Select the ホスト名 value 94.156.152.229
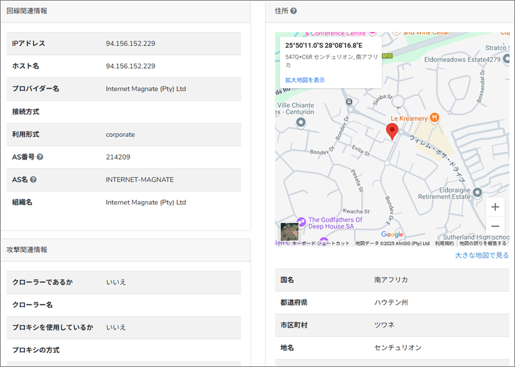The image size is (515, 367). pyautogui.click(x=131, y=66)
